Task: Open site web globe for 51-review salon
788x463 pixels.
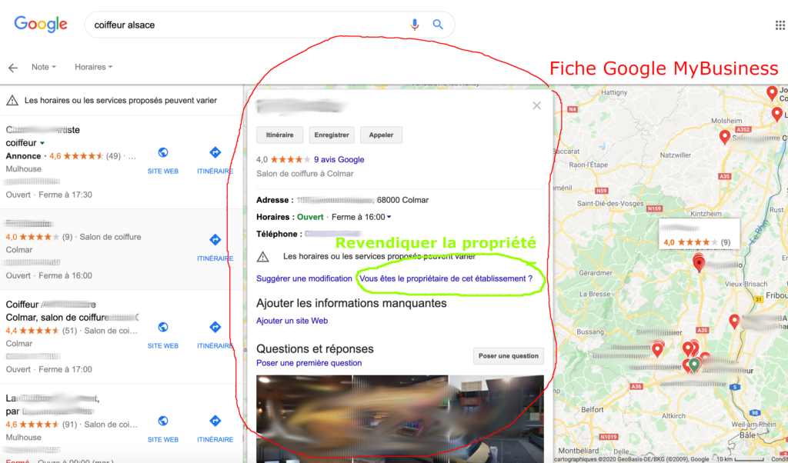Action: 163,328
